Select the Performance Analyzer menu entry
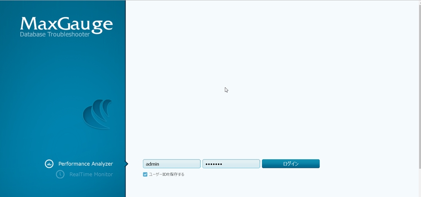The image size is (421, 197). click(85, 164)
